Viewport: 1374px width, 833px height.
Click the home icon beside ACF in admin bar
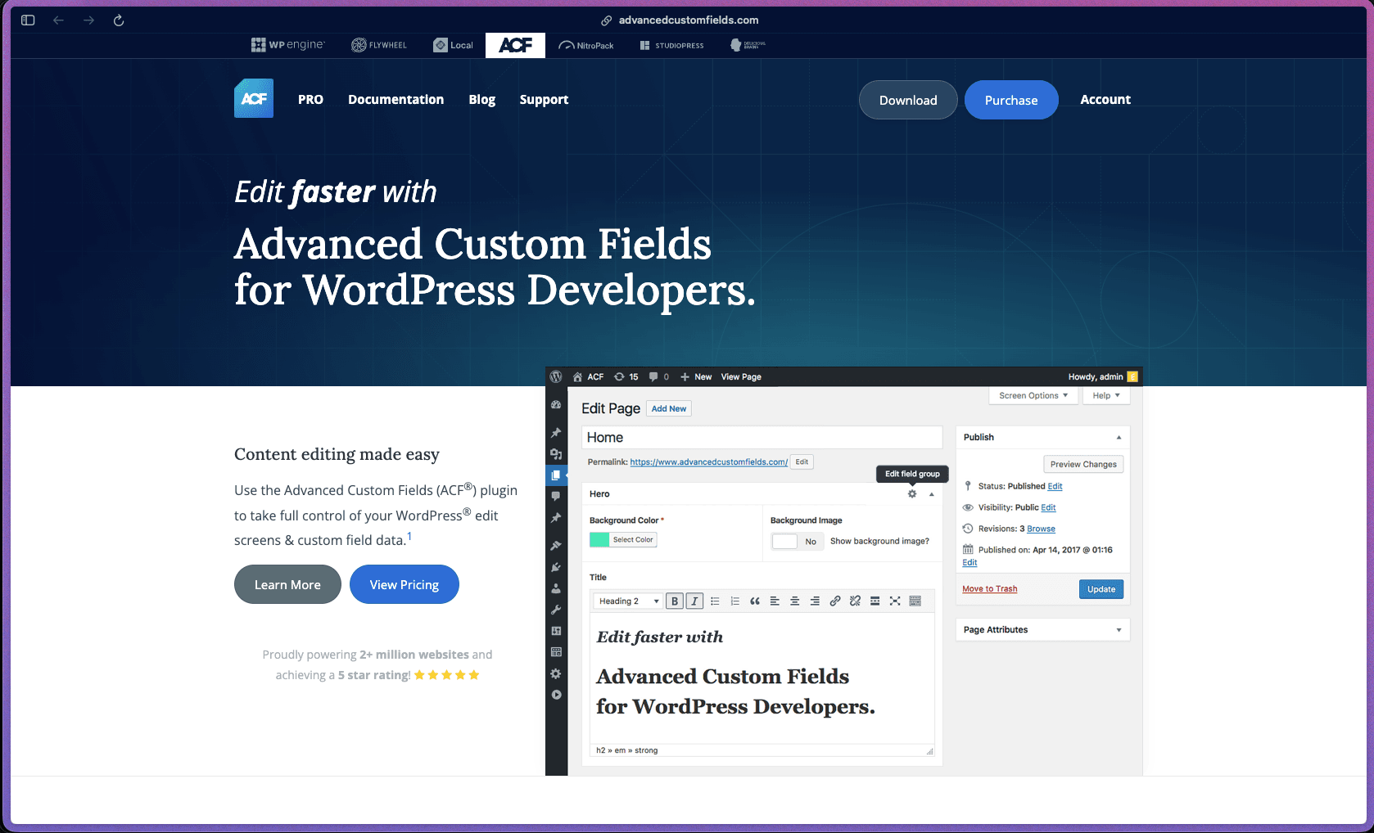(577, 376)
